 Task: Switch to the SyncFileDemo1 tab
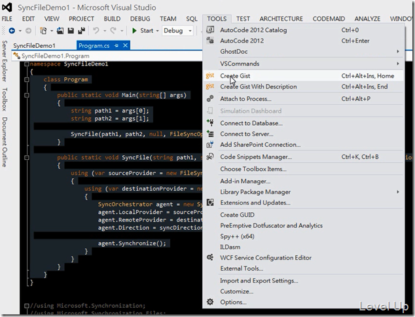tap(35, 46)
